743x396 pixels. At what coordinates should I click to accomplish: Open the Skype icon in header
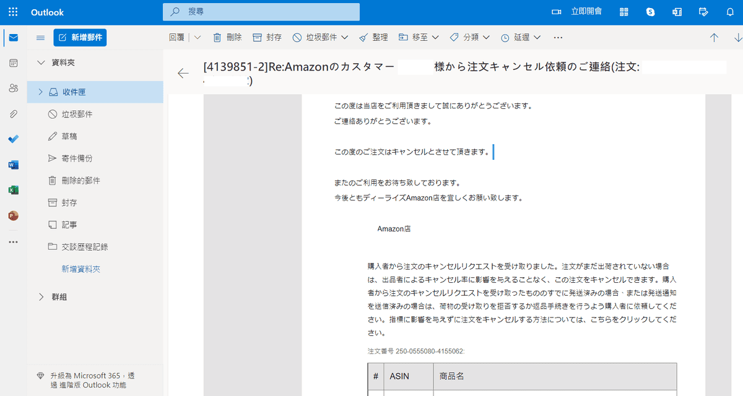tap(650, 12)
